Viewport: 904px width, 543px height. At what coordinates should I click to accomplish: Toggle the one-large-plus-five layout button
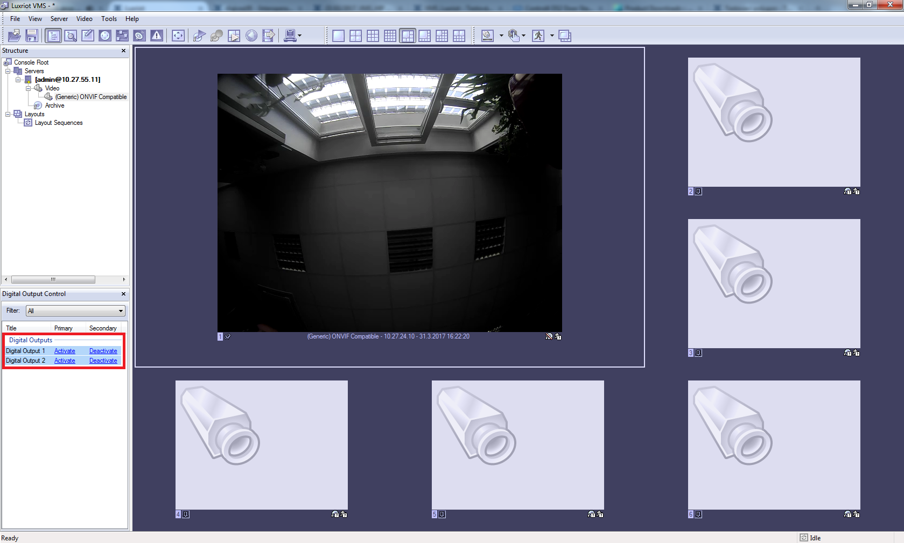pos(408,36)
